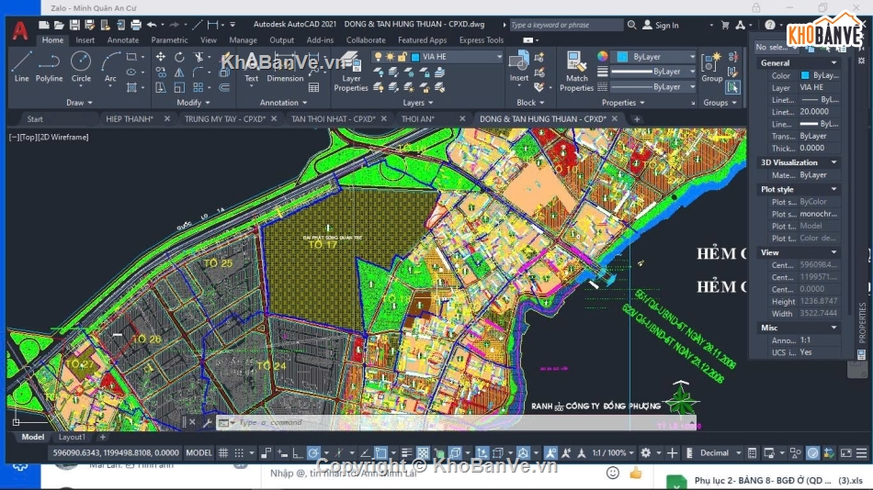Toggle ortho mode in status bar
This screenshot has width=873, height=490.
click(298, 453)
